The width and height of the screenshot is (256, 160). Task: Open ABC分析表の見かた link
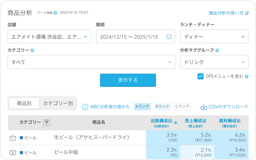[x=110, y=107]
